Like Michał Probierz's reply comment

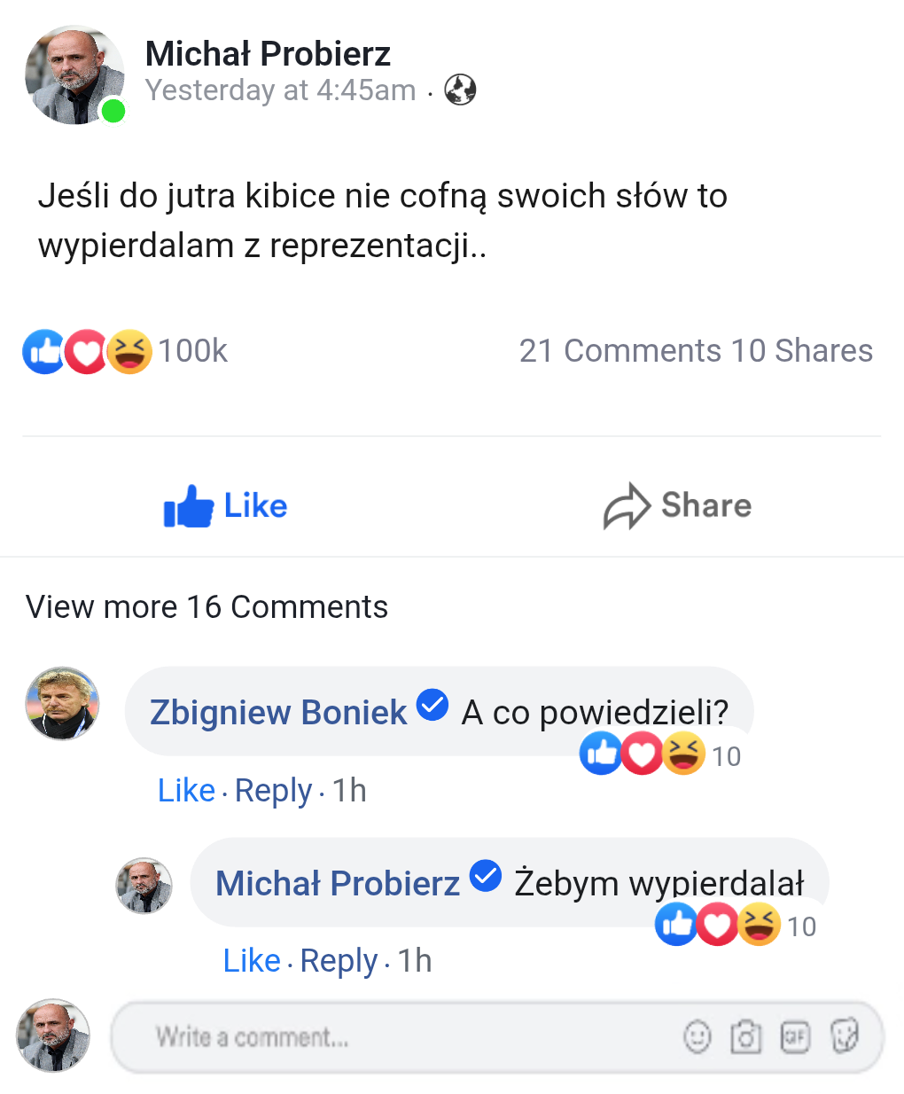point(252,960)
